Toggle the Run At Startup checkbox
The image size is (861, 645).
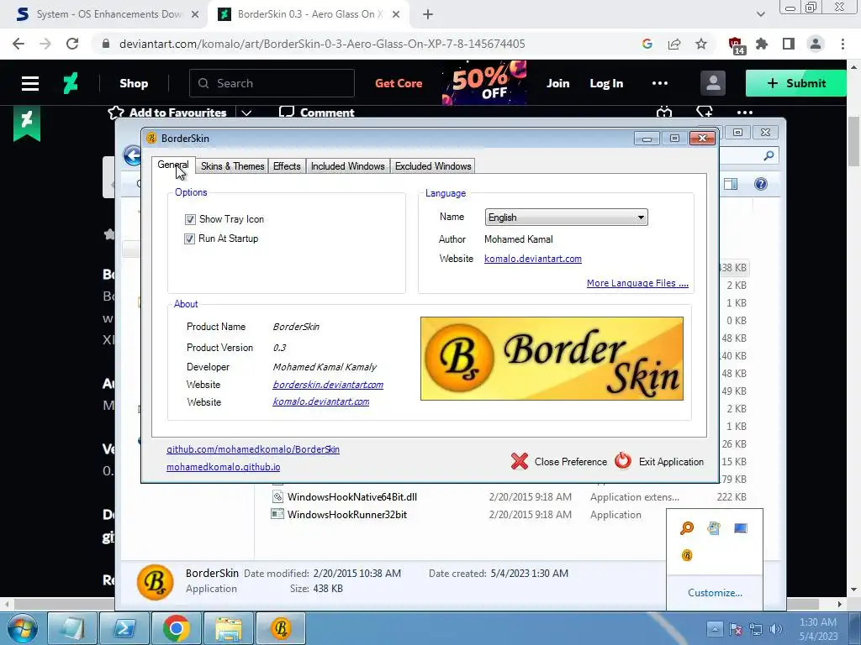(x=189, y=239)
